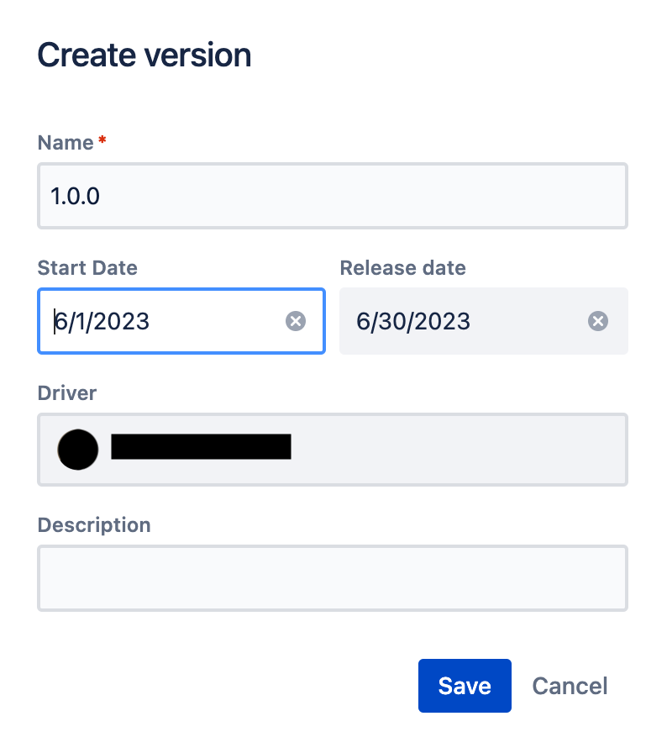Save the new version
The height and width of the screenshot is (753, 667).
click(x=465, y=686)
